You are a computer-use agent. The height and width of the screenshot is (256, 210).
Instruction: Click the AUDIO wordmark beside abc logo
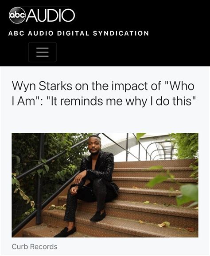[x=51, y=15]
